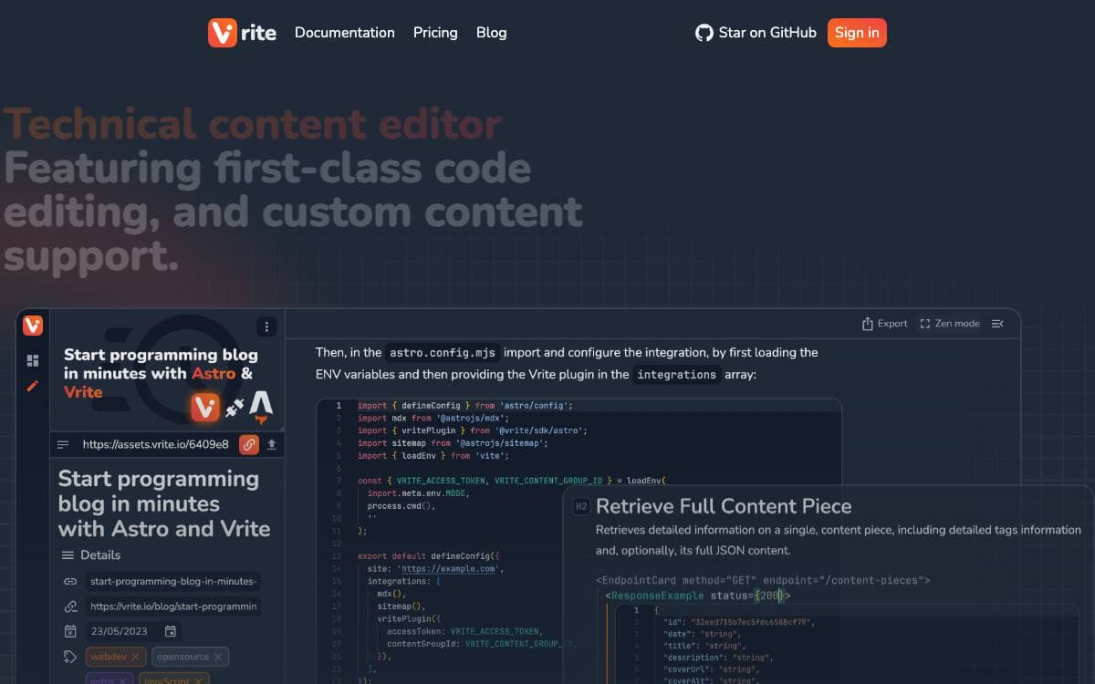Click title 'Start programming blog in minutes'
Image resolution: width=1095 pixels, height=684 pixels.
pyautogui.click(x=164, y=503)
